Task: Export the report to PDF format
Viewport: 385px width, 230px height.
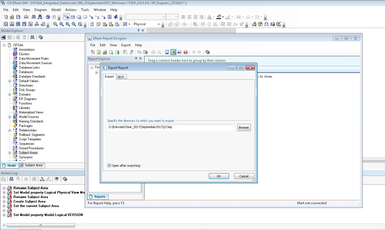Action: point(186,52)
